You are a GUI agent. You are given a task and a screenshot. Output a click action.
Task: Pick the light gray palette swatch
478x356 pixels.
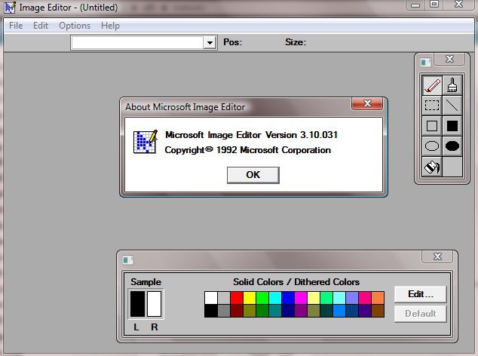coord(224,298)
